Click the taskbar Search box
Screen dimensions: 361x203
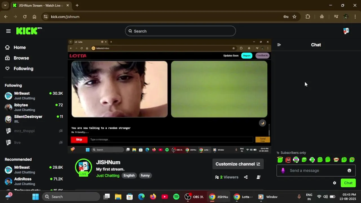[71, 197]
